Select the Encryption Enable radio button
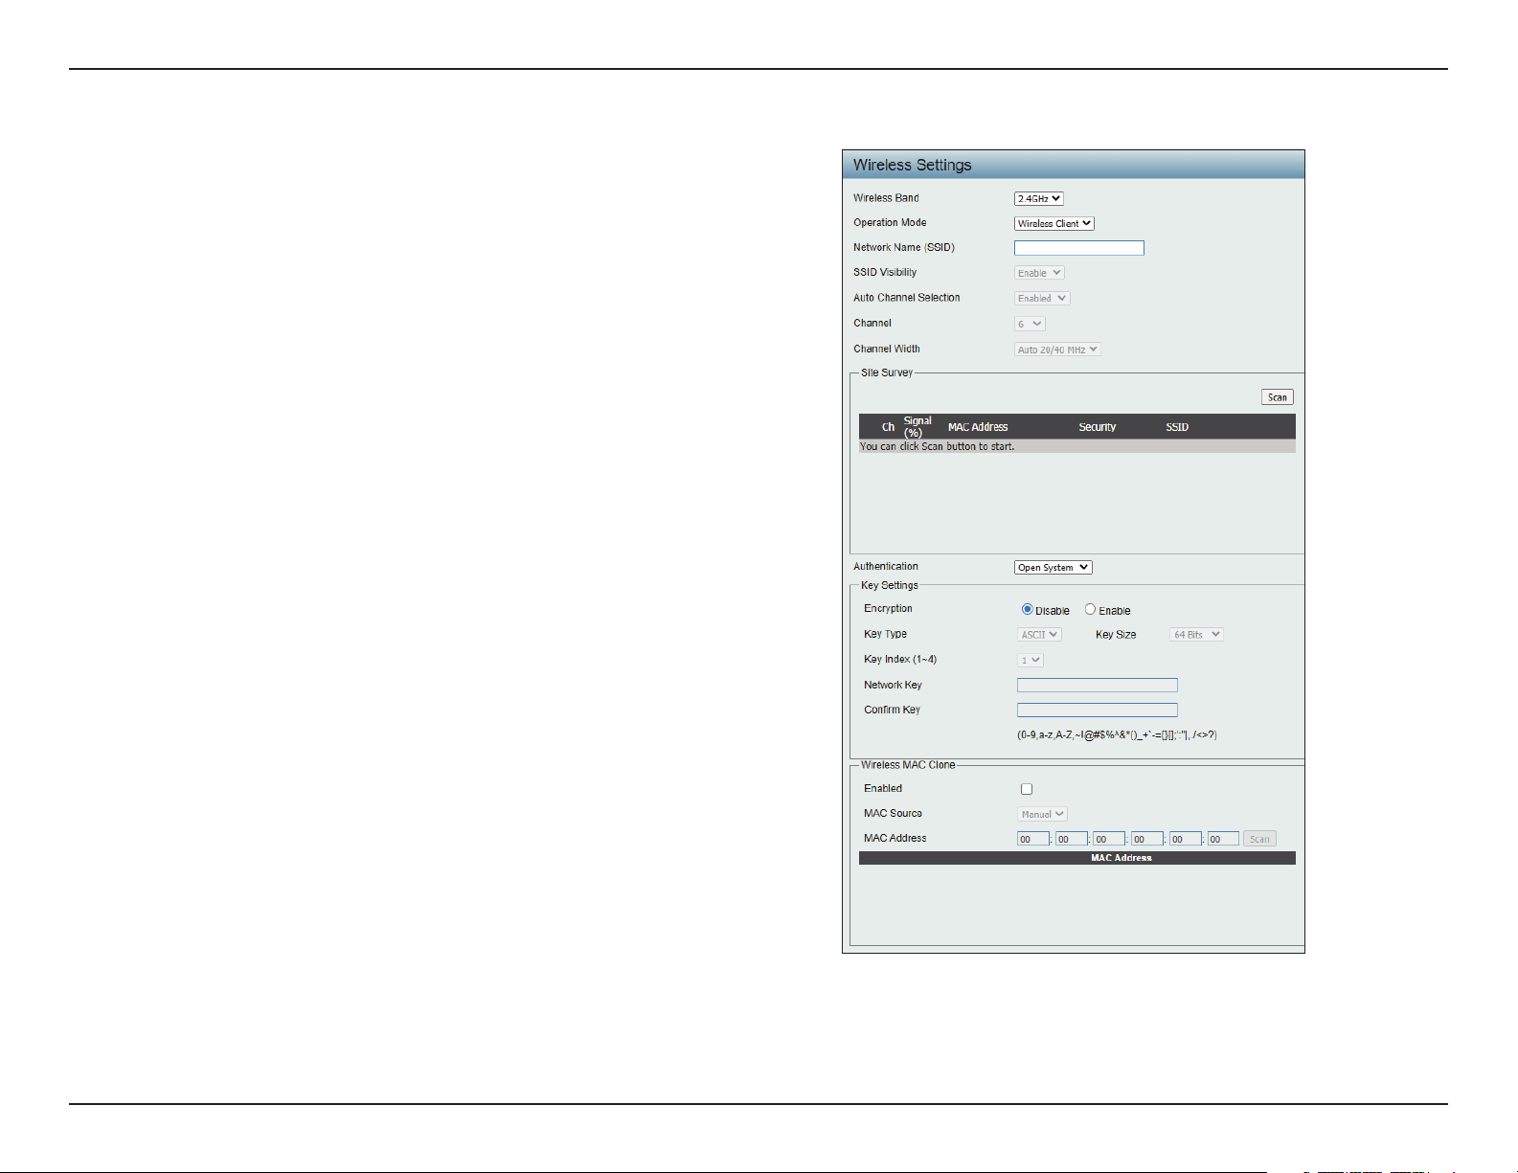The width and height of the screenshot is (1518, 1173). pyautogui.click(x=1090, y=609)
